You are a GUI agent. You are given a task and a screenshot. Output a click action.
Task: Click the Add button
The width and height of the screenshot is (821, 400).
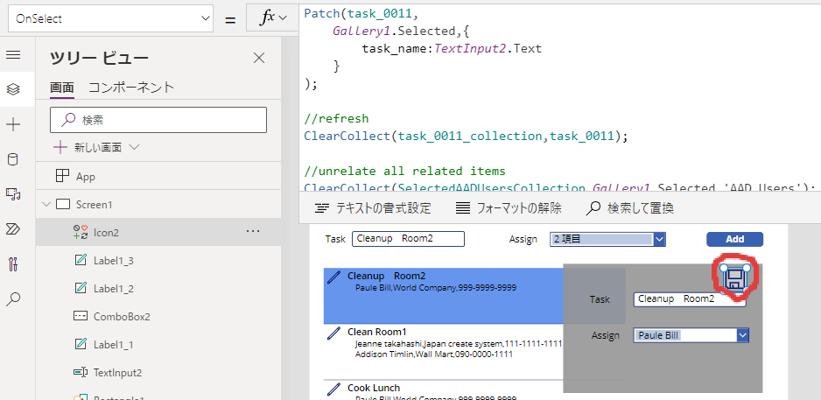pos(734,239)
